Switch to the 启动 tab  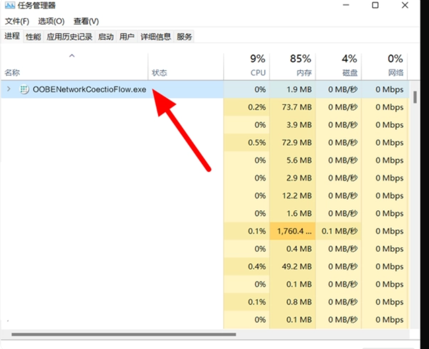[106, 36]
